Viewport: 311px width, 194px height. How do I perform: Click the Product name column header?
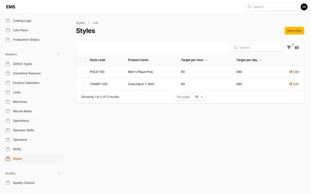pos(138,60)
